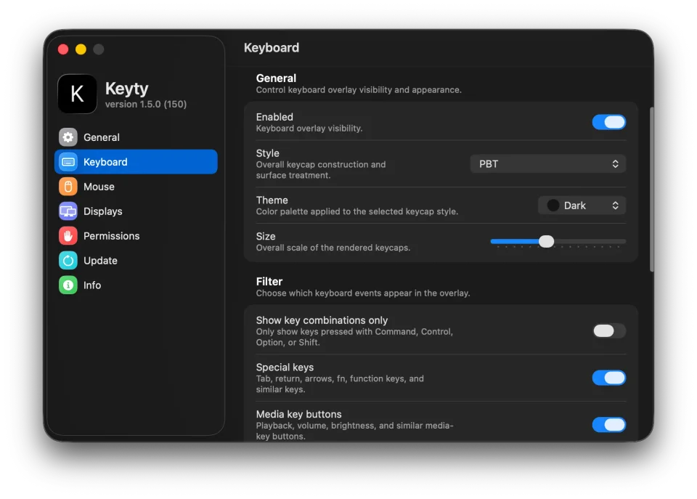697x499 pixels.
Task: Click the orange Mouse icon
Action: [x=68, y=187]
